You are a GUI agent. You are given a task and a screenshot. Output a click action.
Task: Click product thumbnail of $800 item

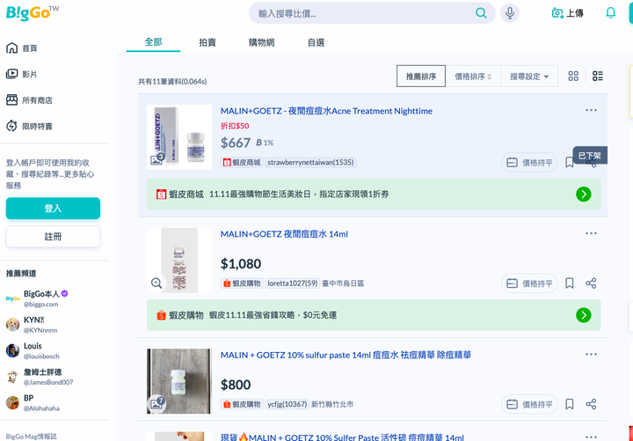coord(179,381)
